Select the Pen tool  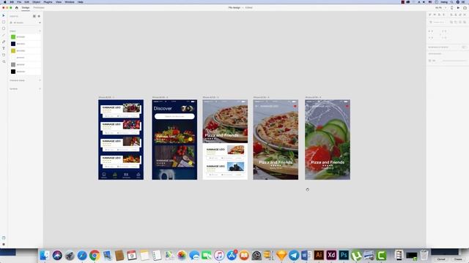tap(4, 42)
